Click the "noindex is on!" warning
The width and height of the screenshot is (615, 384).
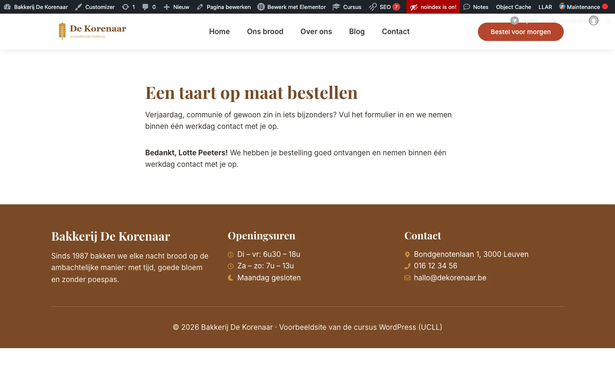point(433,7)
